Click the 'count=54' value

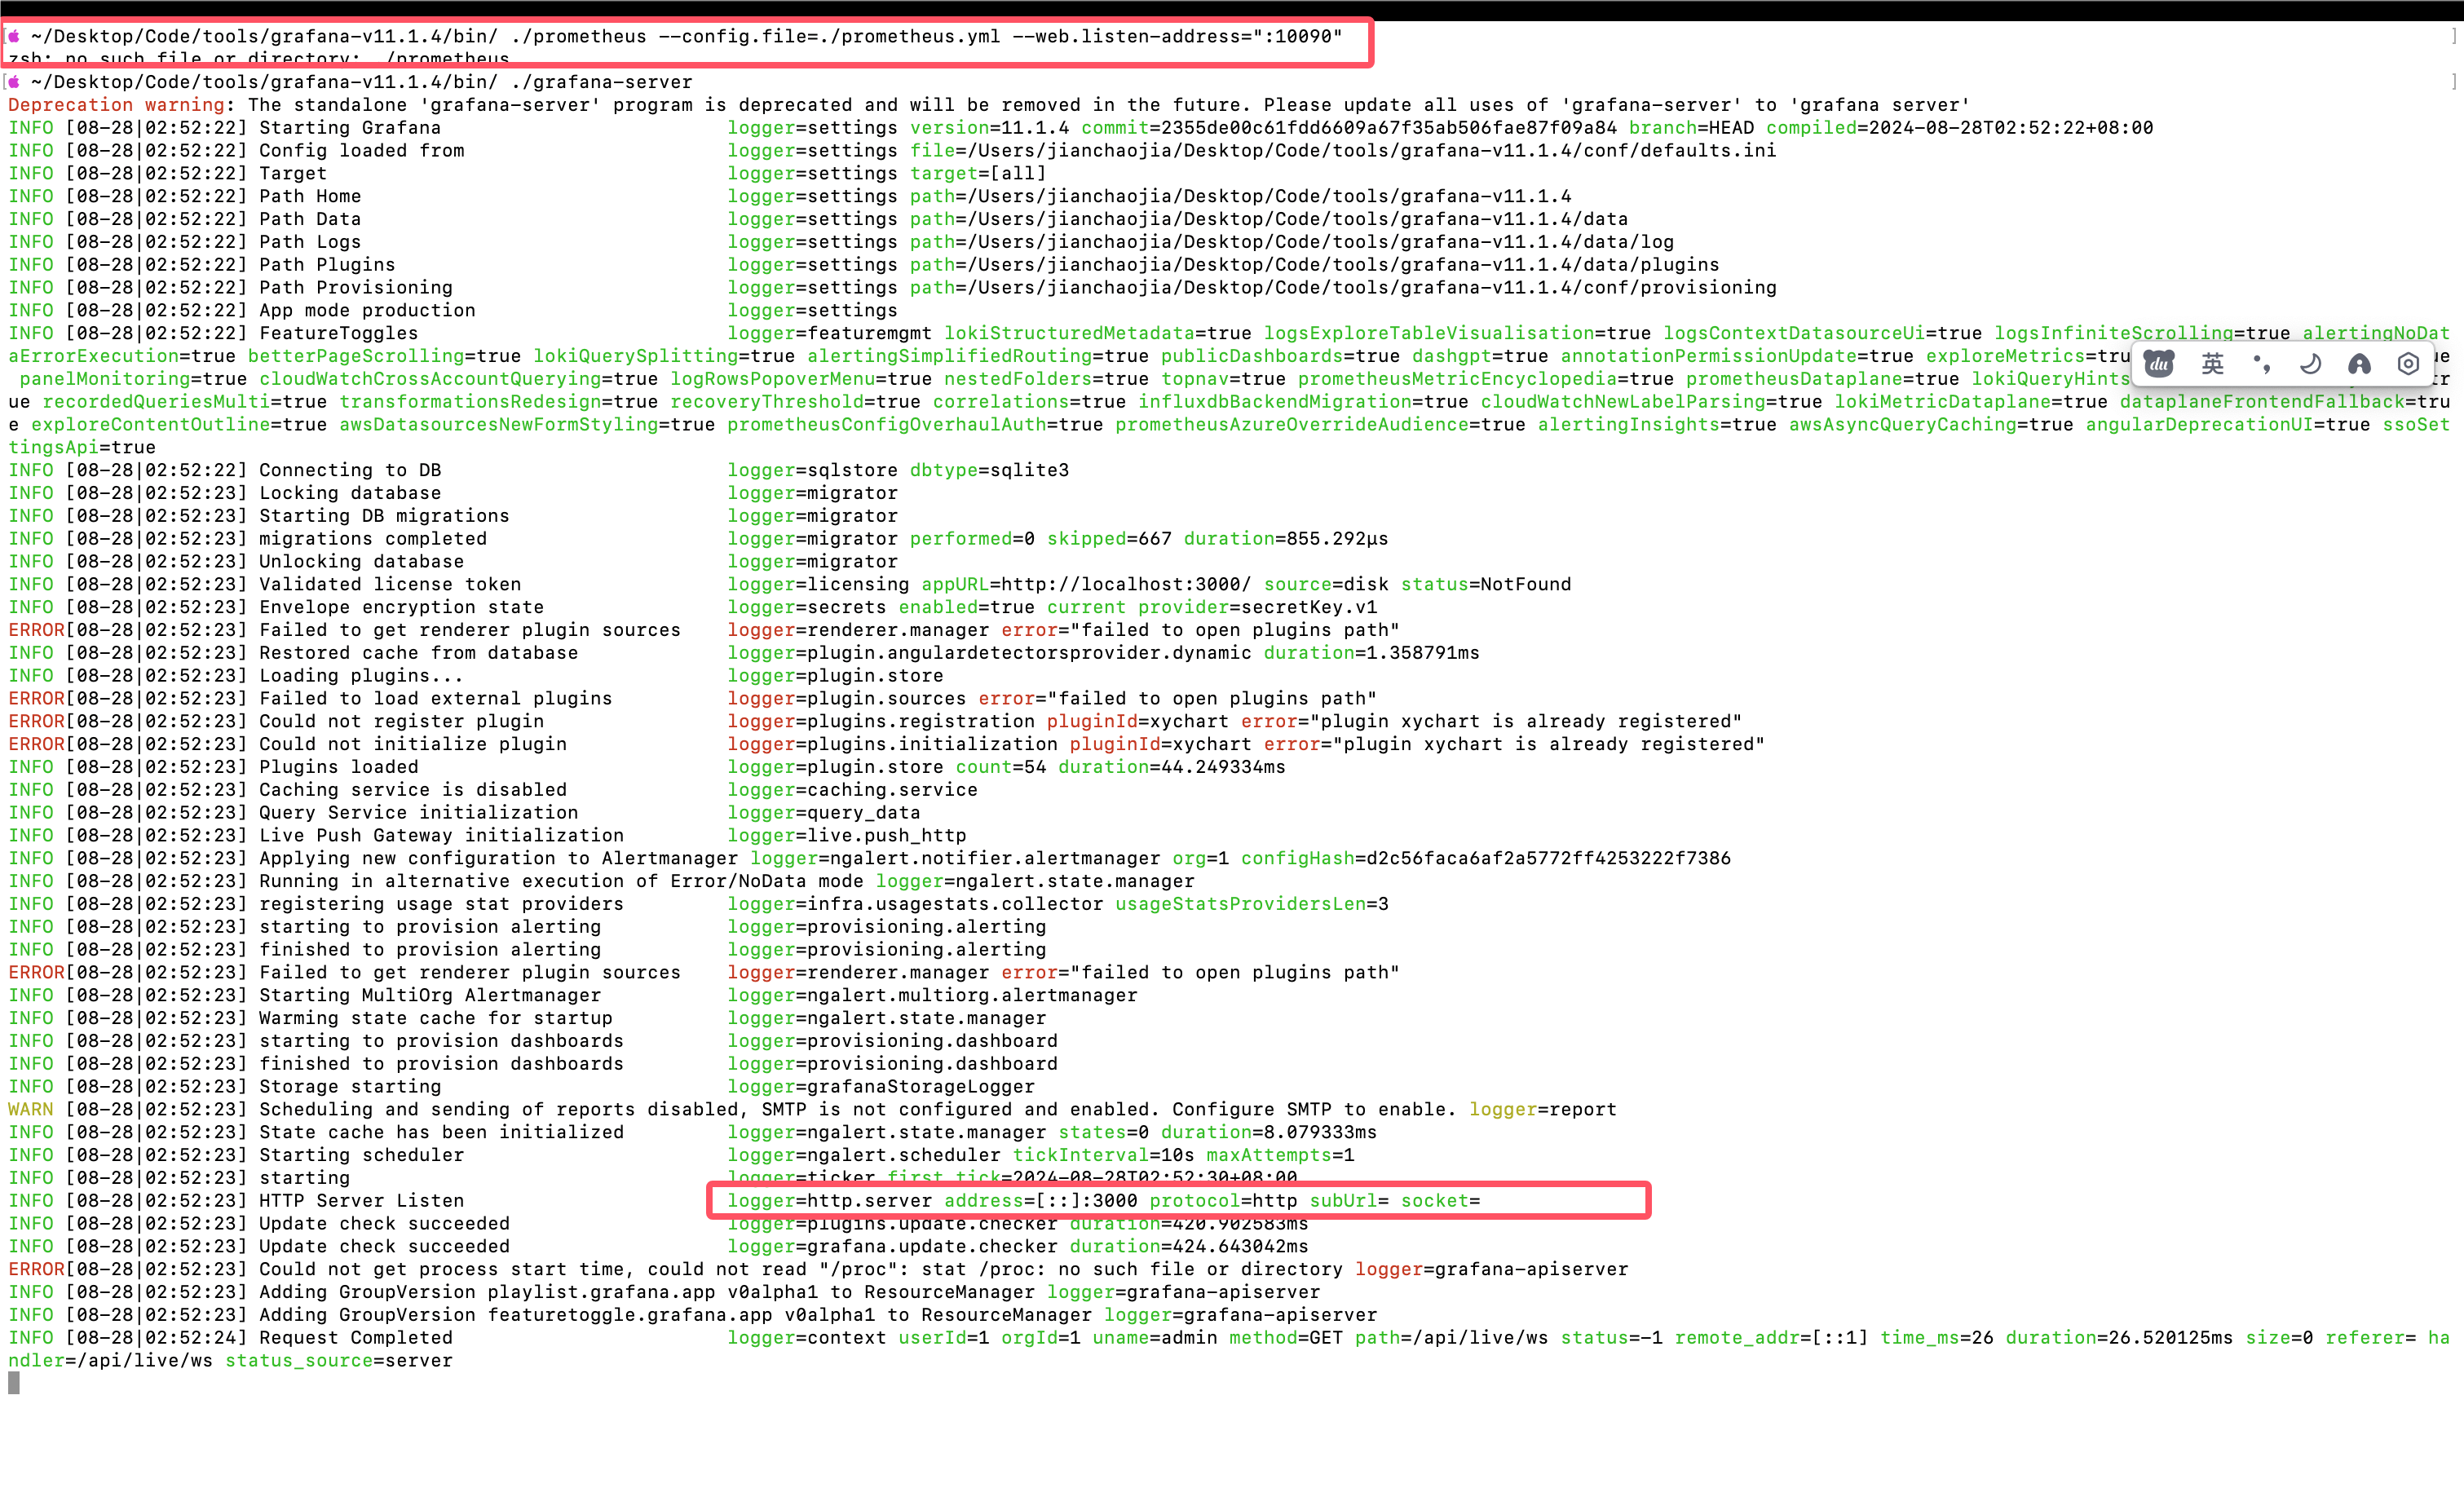[1000, 768]
